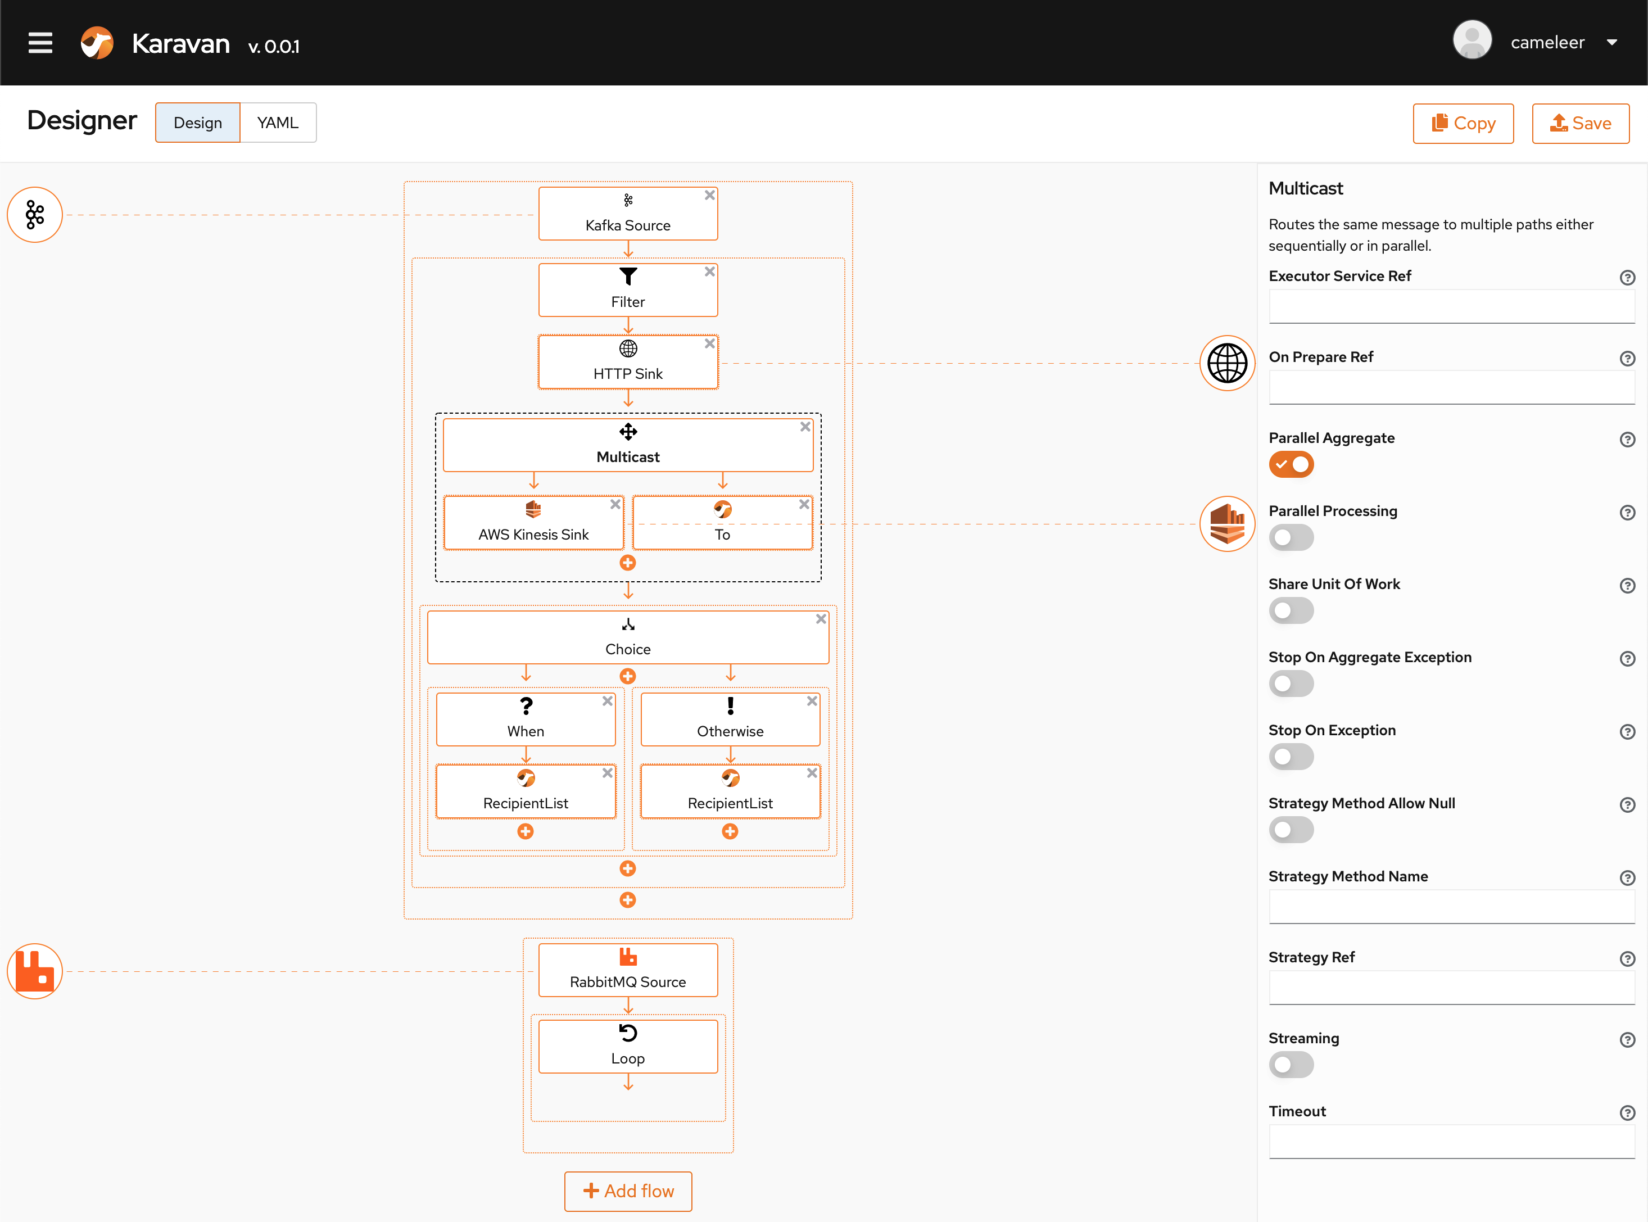The image size is (1648, 1222).
Task: Remove the Filter step via its X
Action: tap(709, 271)
